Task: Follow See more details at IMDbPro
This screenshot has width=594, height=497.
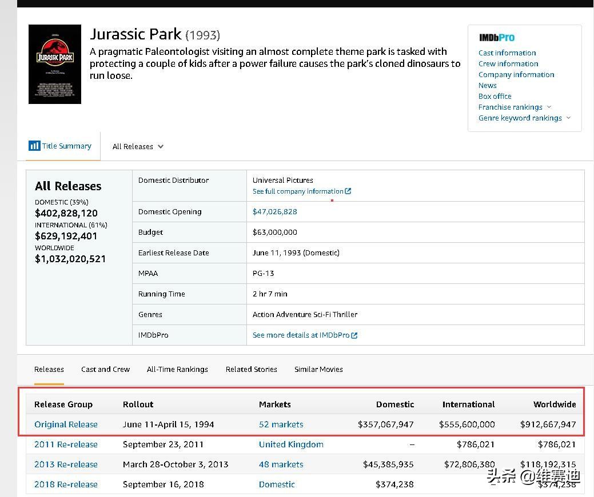Action: pos(301,335)
